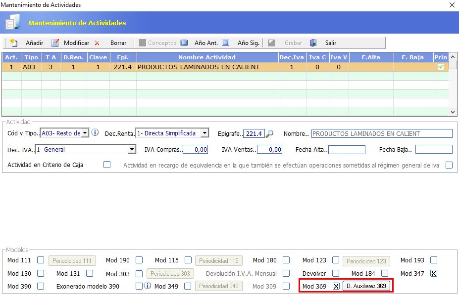Open previous year with Año Ant. icon
The height and width of the screenshot is (295, 459).
(x=184, y=43)
